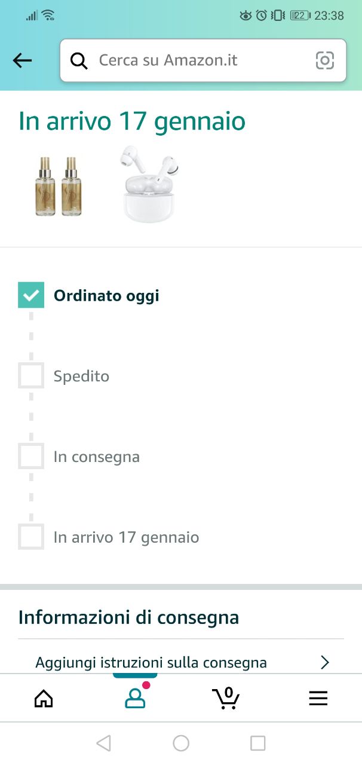Open the camera lens scan icon
This screenshot has width=362, height=765.
(324, 60)
